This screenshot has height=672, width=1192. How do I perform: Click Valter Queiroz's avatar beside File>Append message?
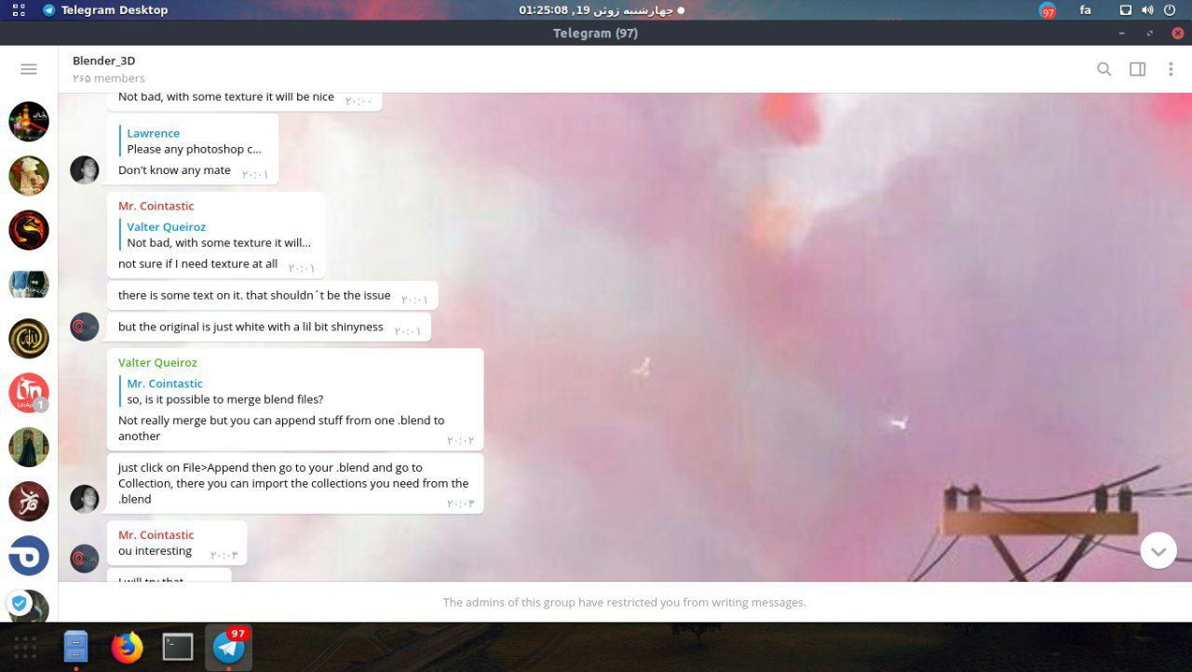85,499
